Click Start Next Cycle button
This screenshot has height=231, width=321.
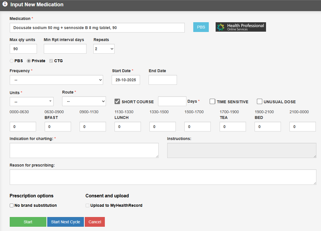[x=66, y=222]
